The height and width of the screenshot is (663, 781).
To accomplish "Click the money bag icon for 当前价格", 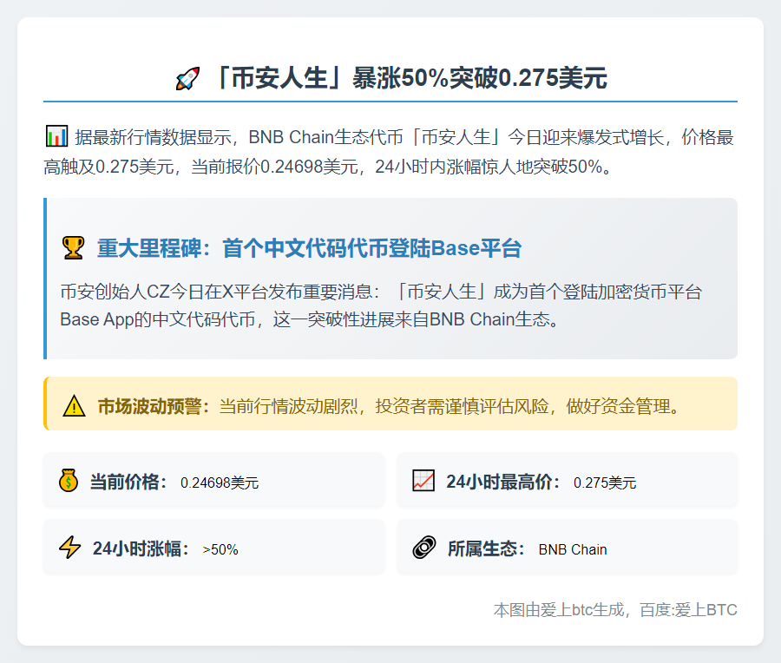I will (69, 481).
